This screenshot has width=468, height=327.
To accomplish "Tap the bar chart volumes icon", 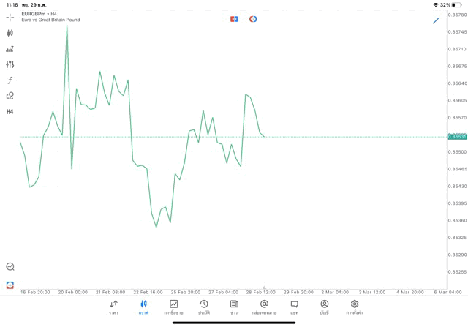I will (10, 49).
